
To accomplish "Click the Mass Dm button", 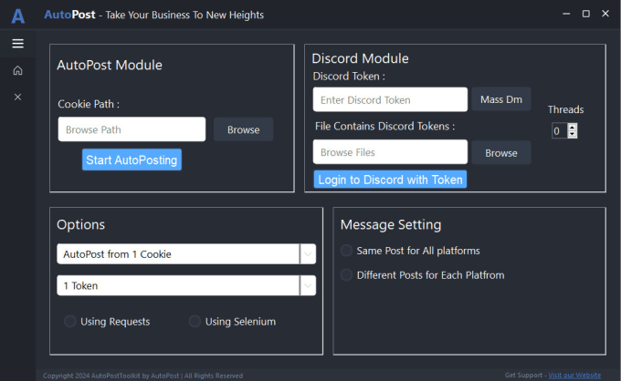I will 501,99.
